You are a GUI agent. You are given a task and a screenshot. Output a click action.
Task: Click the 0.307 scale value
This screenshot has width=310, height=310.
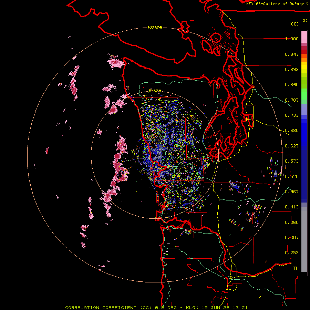pos(292,238)
